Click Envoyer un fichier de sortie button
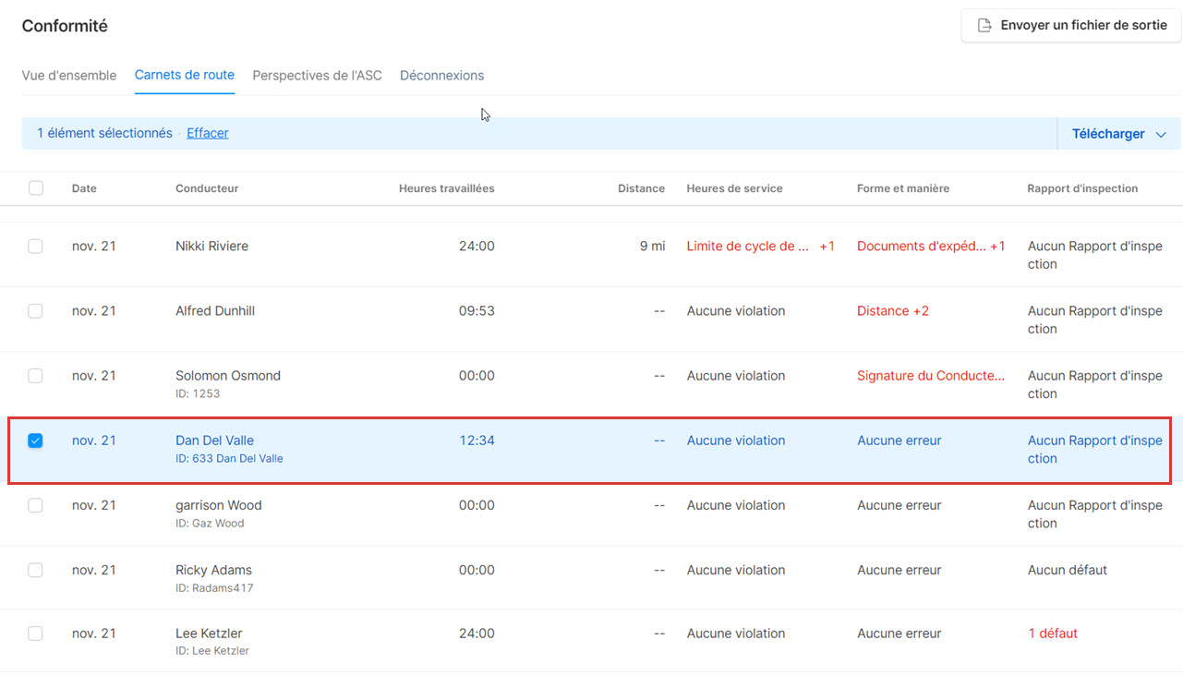This screenshot has width=1183, height=676. point(1071,26)
